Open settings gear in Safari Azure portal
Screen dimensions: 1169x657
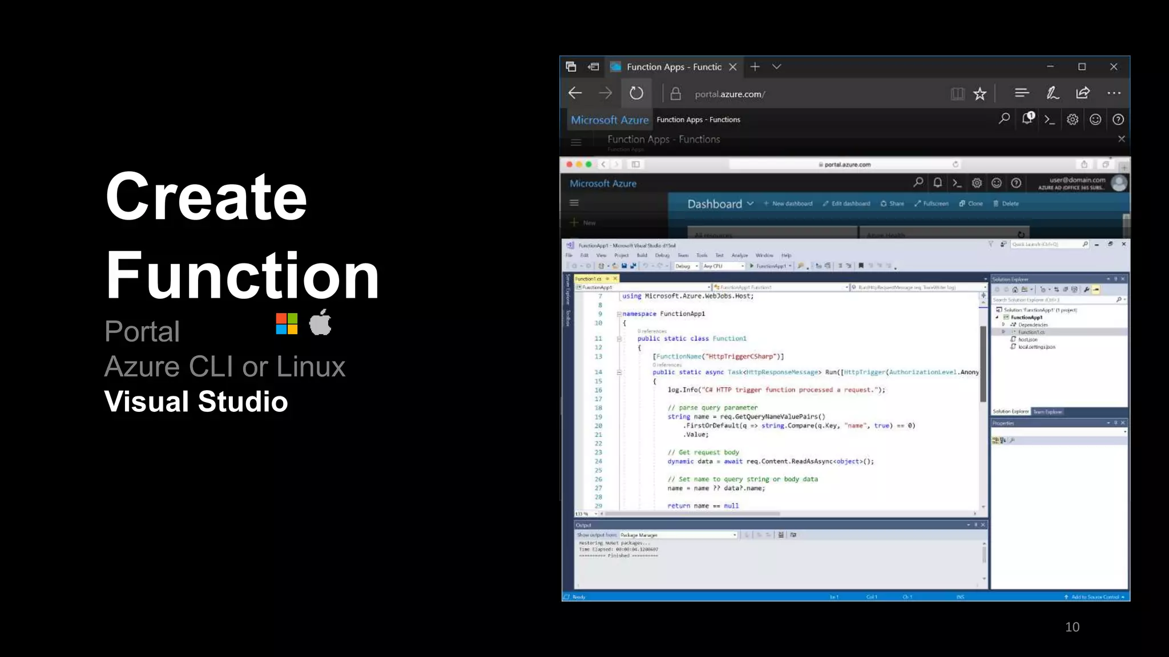977,183
